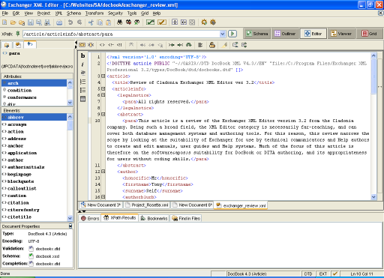This screenshot has height=278, width=384.
Task: Click the Open file folder icon
Action: (13, 22)
